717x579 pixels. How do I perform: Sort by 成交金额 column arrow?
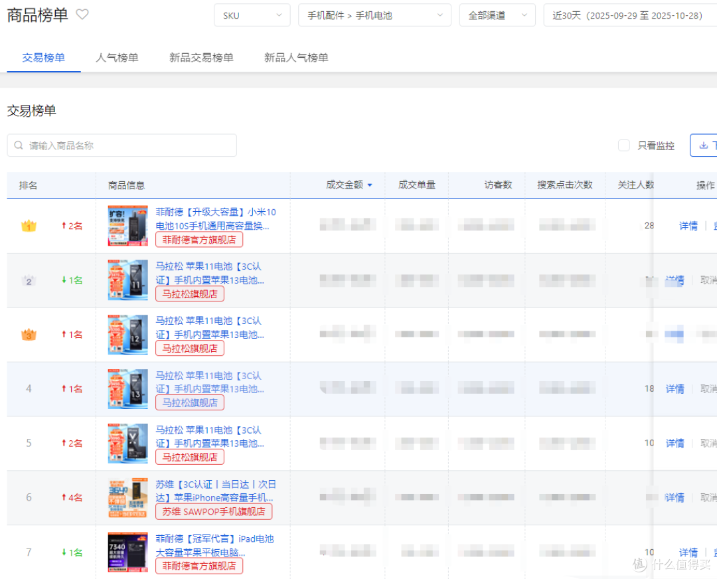[370, 185]
